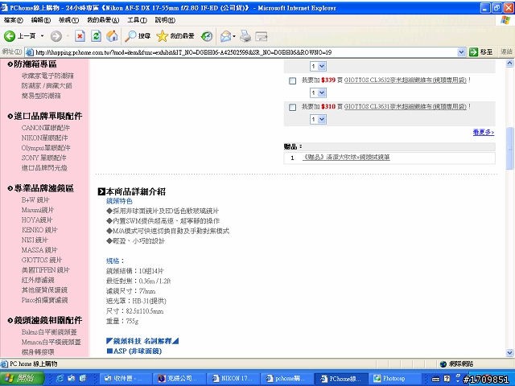Click the Mail envelope toolbar icon
This screenshot has height=386, width=515.
[225, 36]
